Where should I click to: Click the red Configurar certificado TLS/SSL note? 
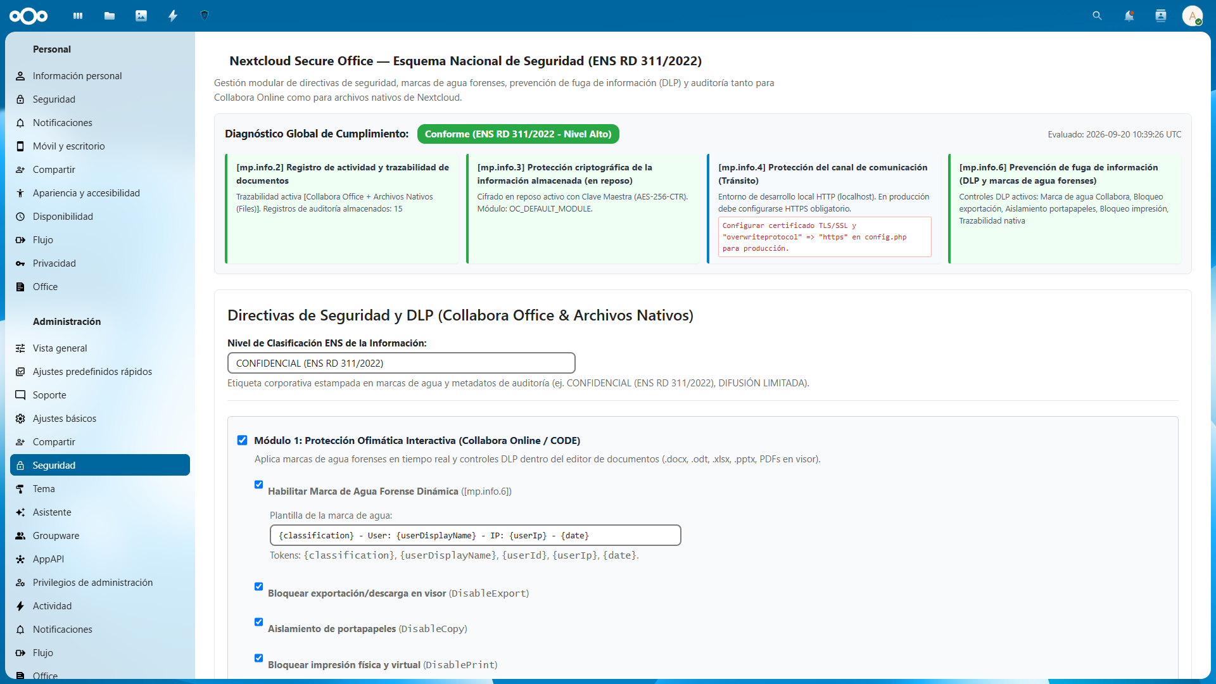pos(825,237)
